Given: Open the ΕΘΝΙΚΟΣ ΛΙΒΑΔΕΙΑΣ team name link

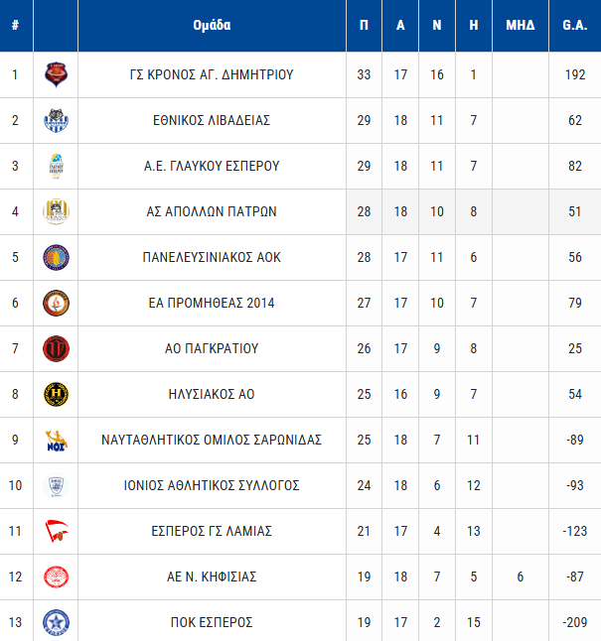Looking at the screenshot, I should coord(212,120).
